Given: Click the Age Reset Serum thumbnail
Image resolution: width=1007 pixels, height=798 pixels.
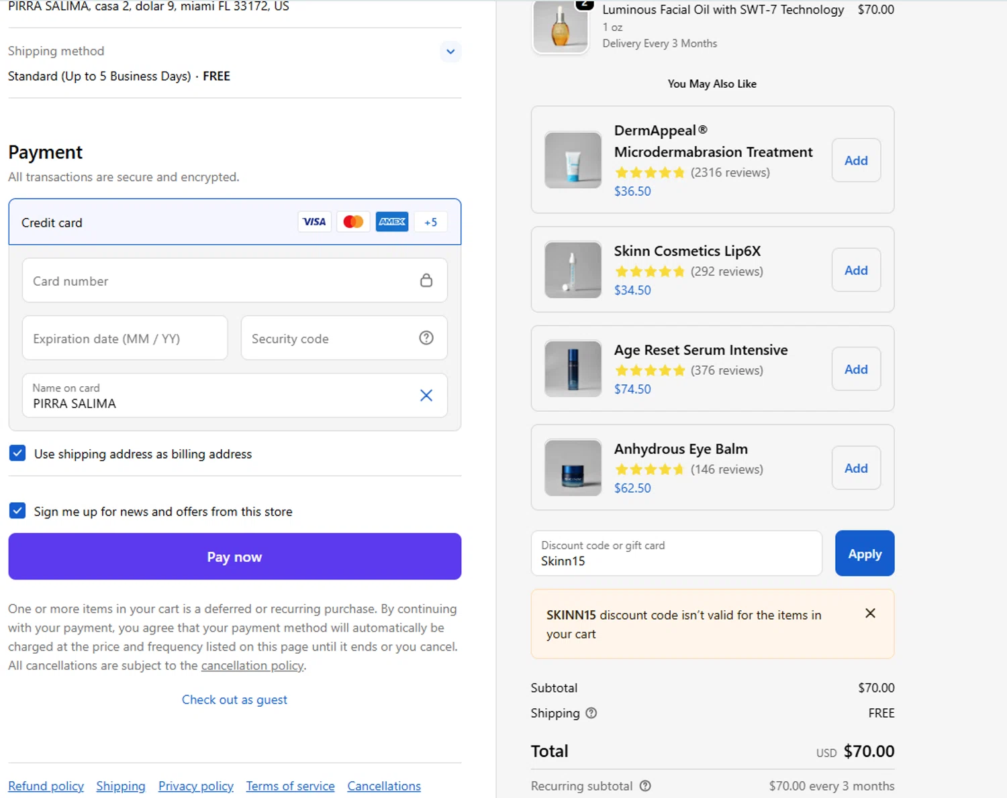Looking at the screenshot, I should pyautogui.click(x=573, y=369).
